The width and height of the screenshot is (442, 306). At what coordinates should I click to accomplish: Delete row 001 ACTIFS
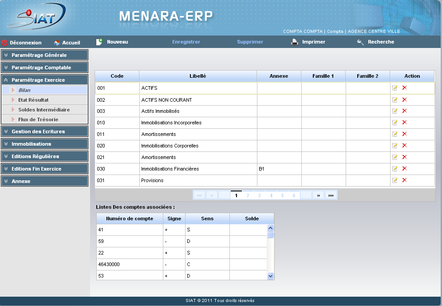tap(405, 87)
